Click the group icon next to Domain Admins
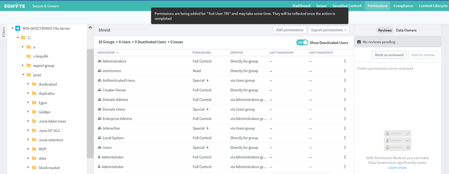Screen dimensions: 449x174 (100, 99)
